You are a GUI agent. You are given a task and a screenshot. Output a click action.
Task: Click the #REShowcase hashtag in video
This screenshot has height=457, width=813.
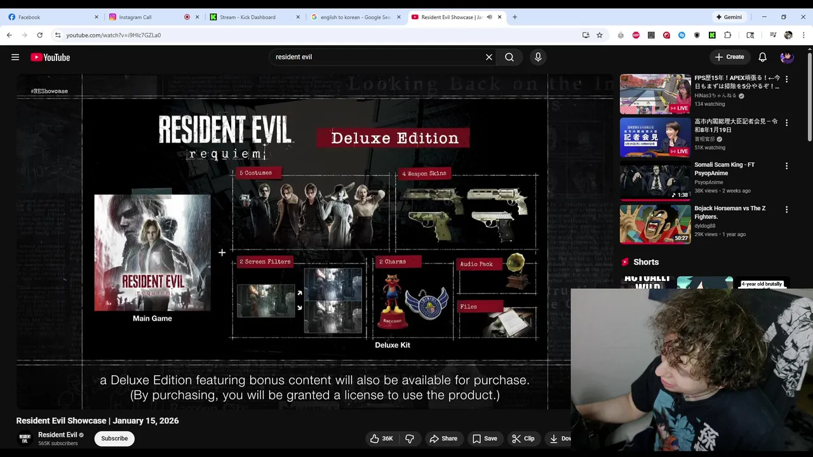pos(49,91)
